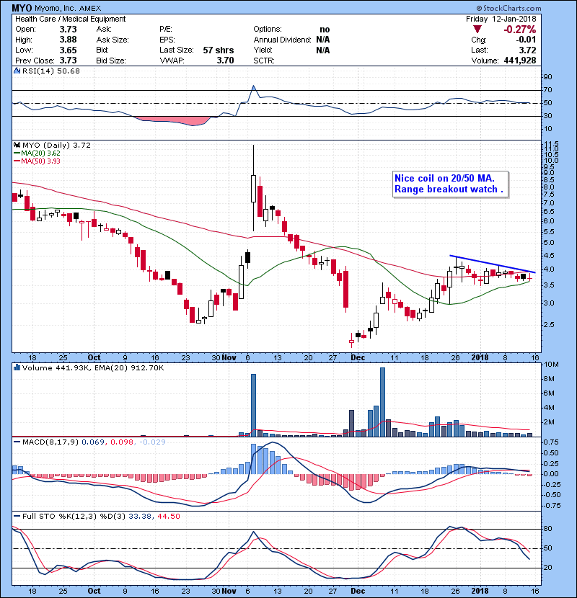Click the Chg value -0.01
Image resolution: width=577 pixels, height=598 pixels.
click(526, 40)
